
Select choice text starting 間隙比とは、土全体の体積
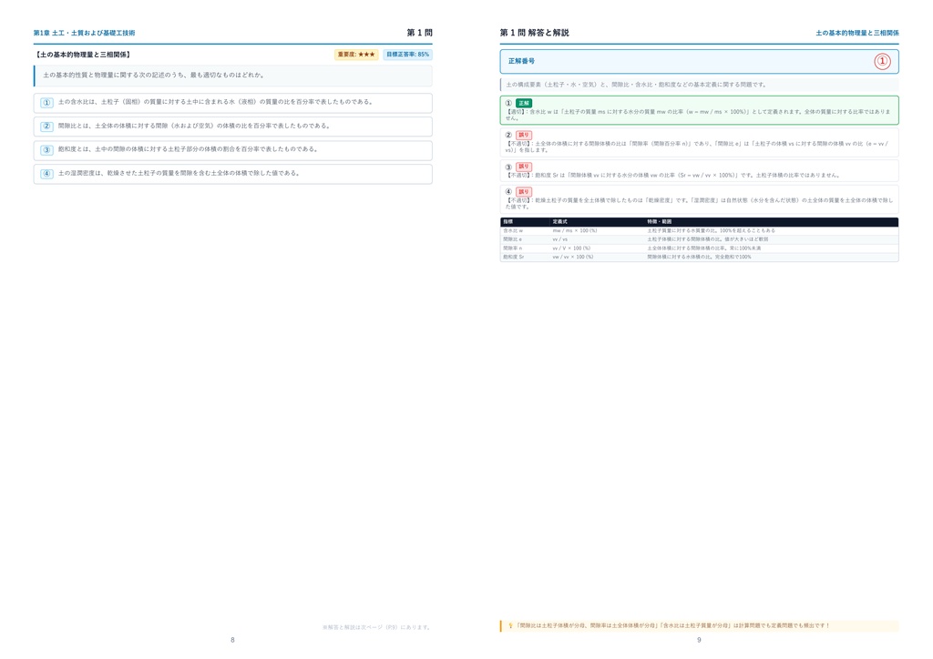(x=194, y=126)
